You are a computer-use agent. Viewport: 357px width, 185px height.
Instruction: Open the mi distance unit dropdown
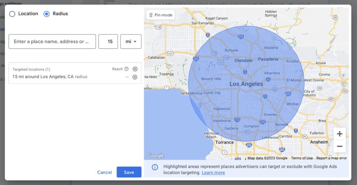pyautogui.click(x=131, y=42)
